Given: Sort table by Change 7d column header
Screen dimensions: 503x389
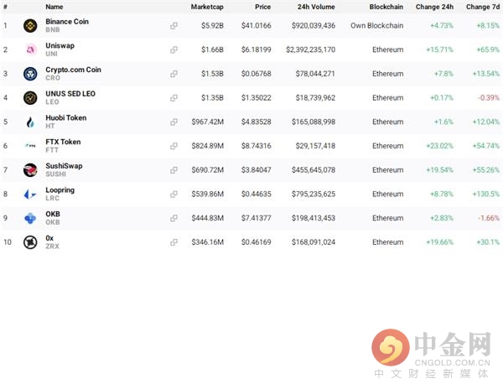Looking at the screenshot, I should (483, 7).
